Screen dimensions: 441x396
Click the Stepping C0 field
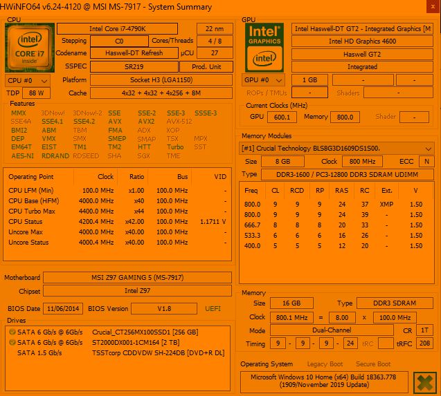click(119, 41)
